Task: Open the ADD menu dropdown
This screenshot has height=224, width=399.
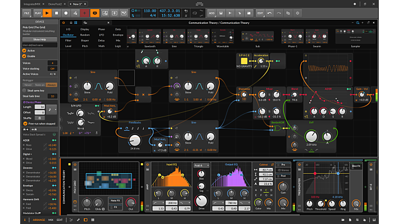Action: pos(212,13)
